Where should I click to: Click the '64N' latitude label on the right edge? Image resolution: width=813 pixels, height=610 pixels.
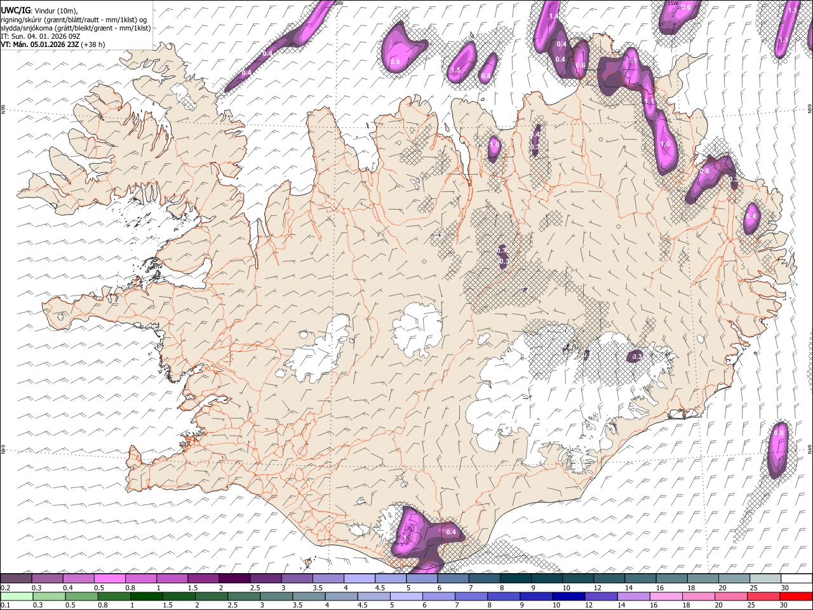coord(810,449)
